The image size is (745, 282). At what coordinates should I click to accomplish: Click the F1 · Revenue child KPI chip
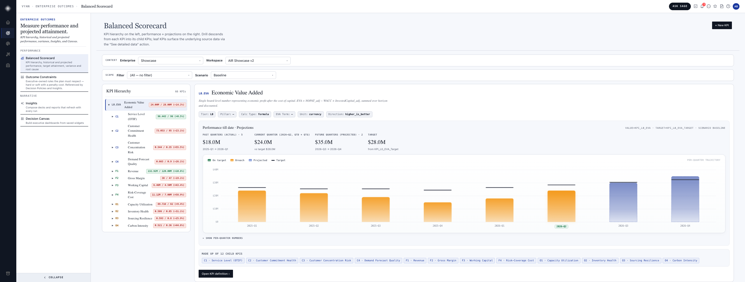click(415, 260)
